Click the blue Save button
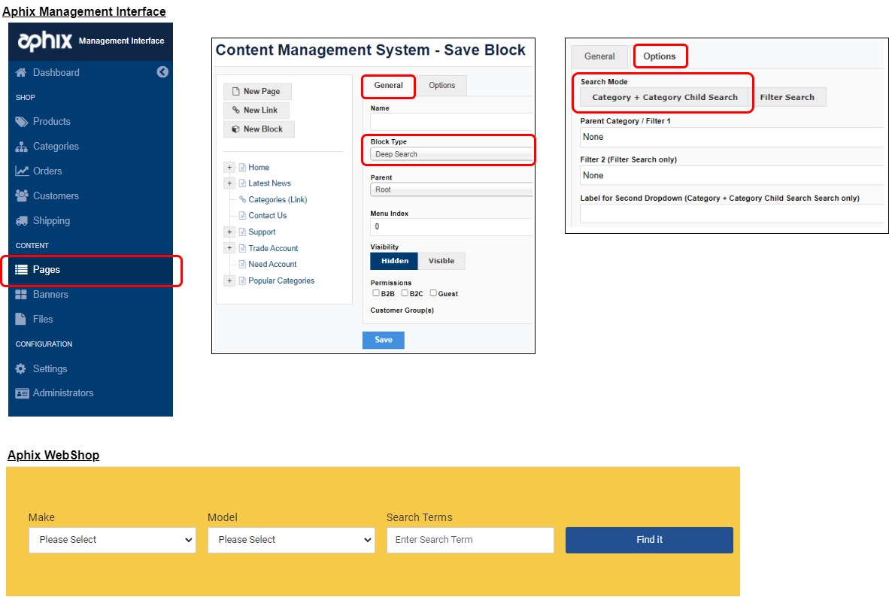 (383, 340)
